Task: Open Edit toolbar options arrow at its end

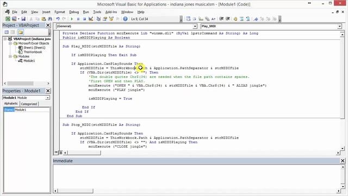Action: (x=280, y=19)
